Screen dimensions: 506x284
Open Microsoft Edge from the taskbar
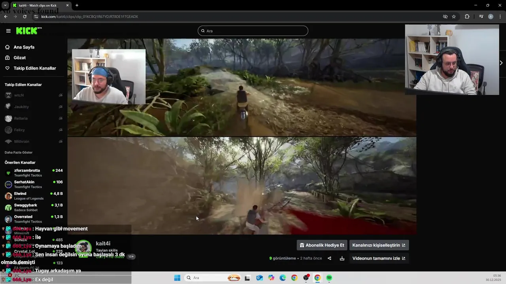pyautogui.click(x=283, y=278)
